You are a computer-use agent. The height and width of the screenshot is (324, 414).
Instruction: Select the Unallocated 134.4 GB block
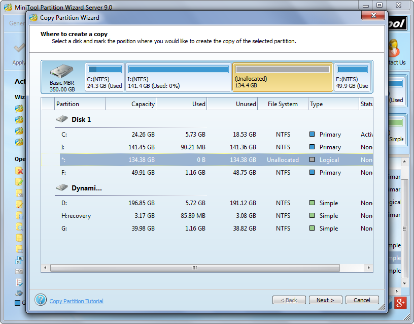[x=283, y=77]
